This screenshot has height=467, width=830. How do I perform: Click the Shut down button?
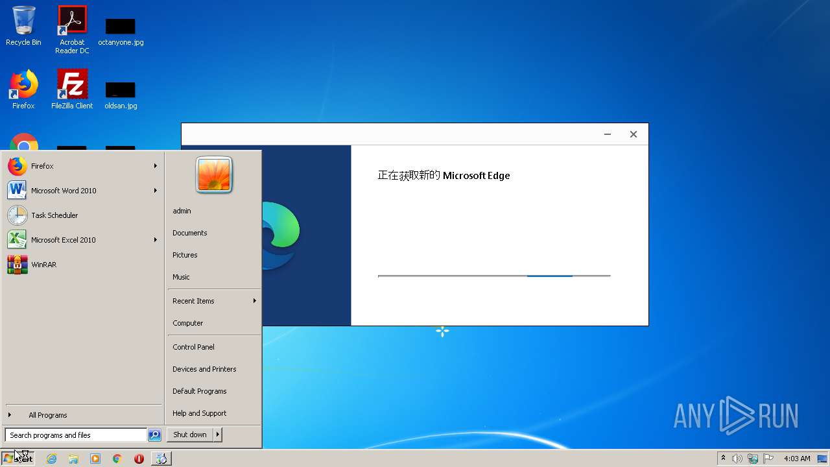coord(190,435)
